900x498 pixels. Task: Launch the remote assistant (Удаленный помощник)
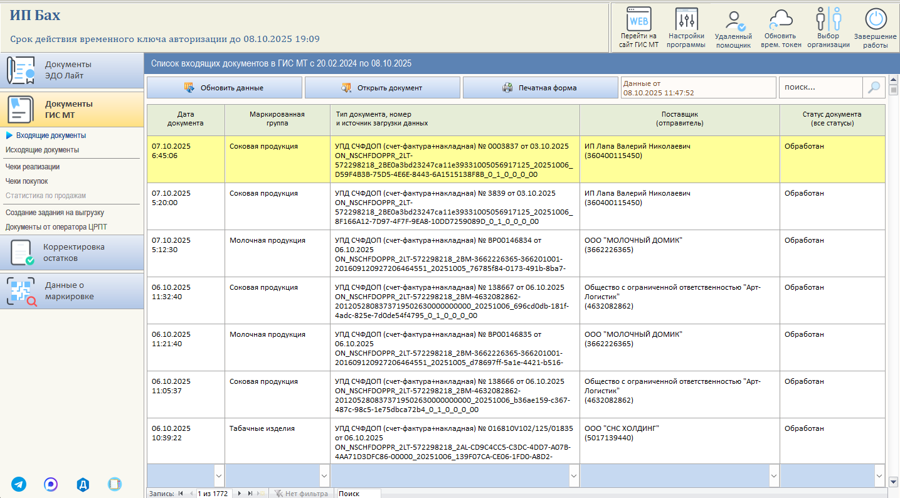[x=733, y=28]
